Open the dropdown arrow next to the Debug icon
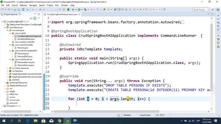This screenshot has width=221, height=124. 76,10
